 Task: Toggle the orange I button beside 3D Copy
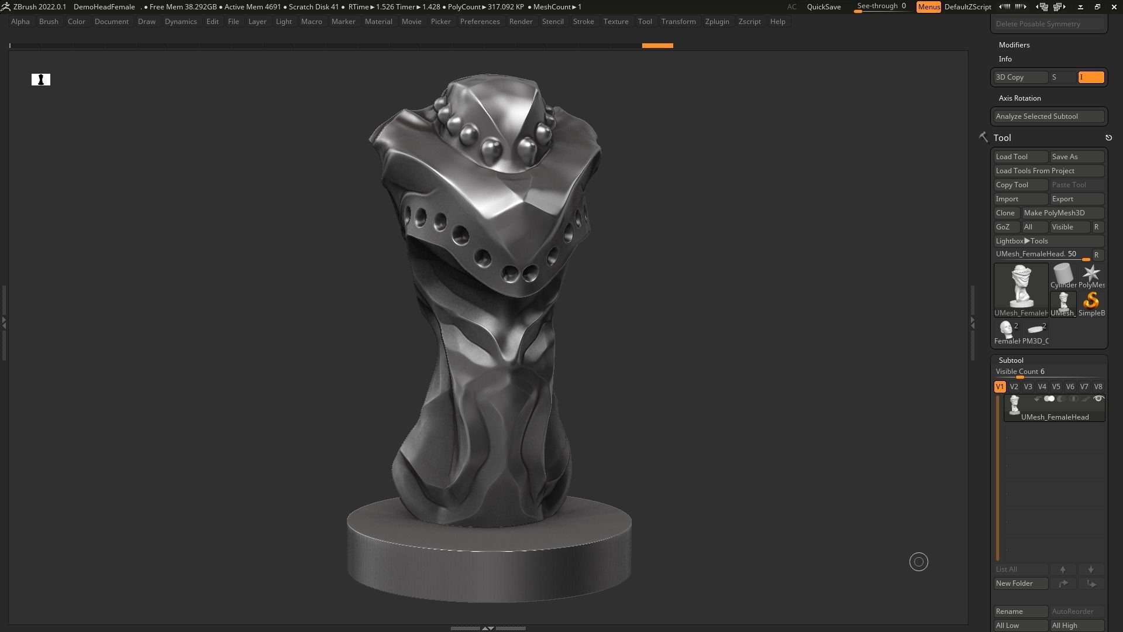1091,77
